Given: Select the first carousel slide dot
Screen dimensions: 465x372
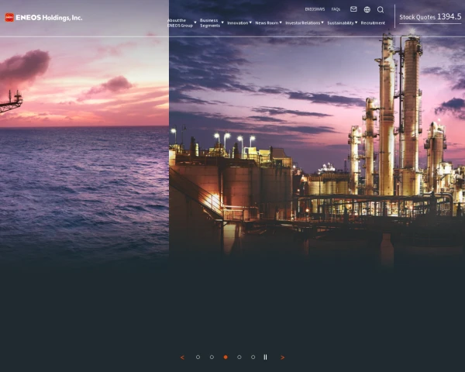Looking at the screenshot, I should pos(198,357).
